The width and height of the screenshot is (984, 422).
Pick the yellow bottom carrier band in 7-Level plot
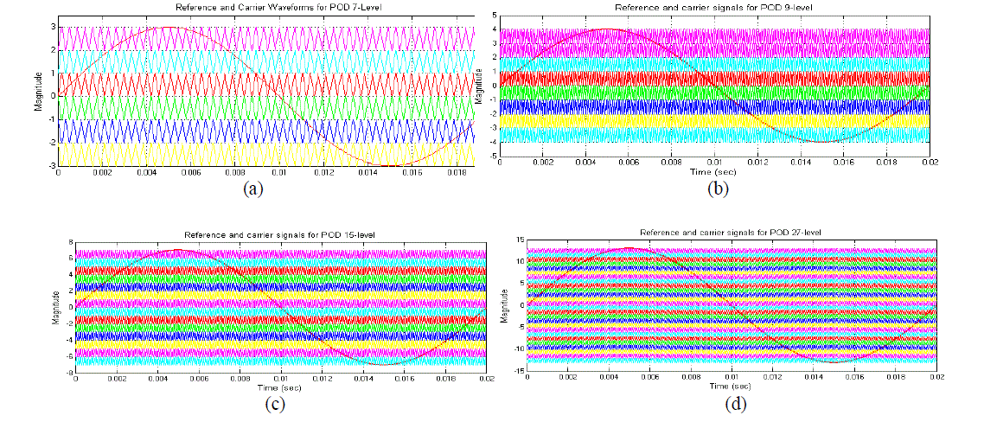coord(259,153)
